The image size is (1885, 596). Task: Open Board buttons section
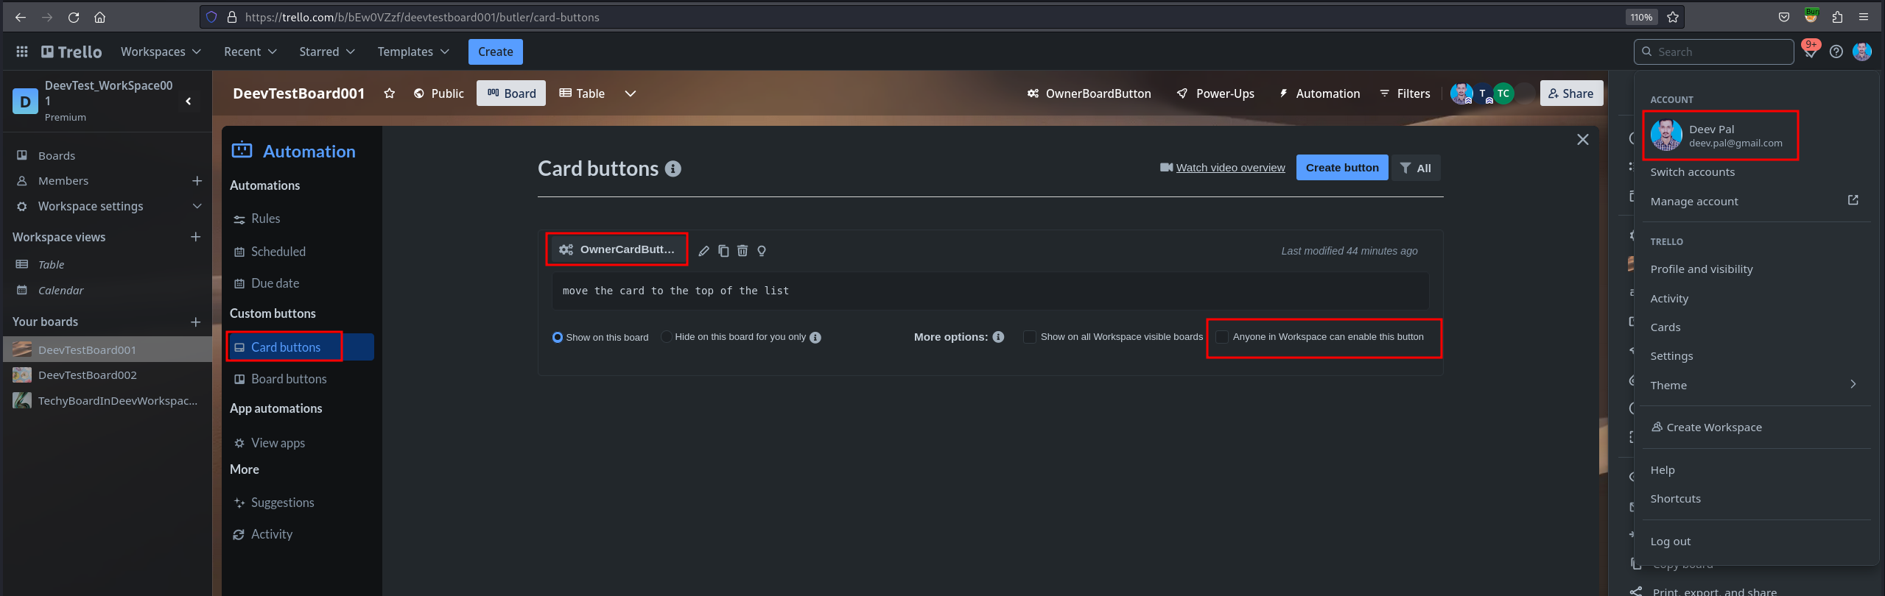289,379
